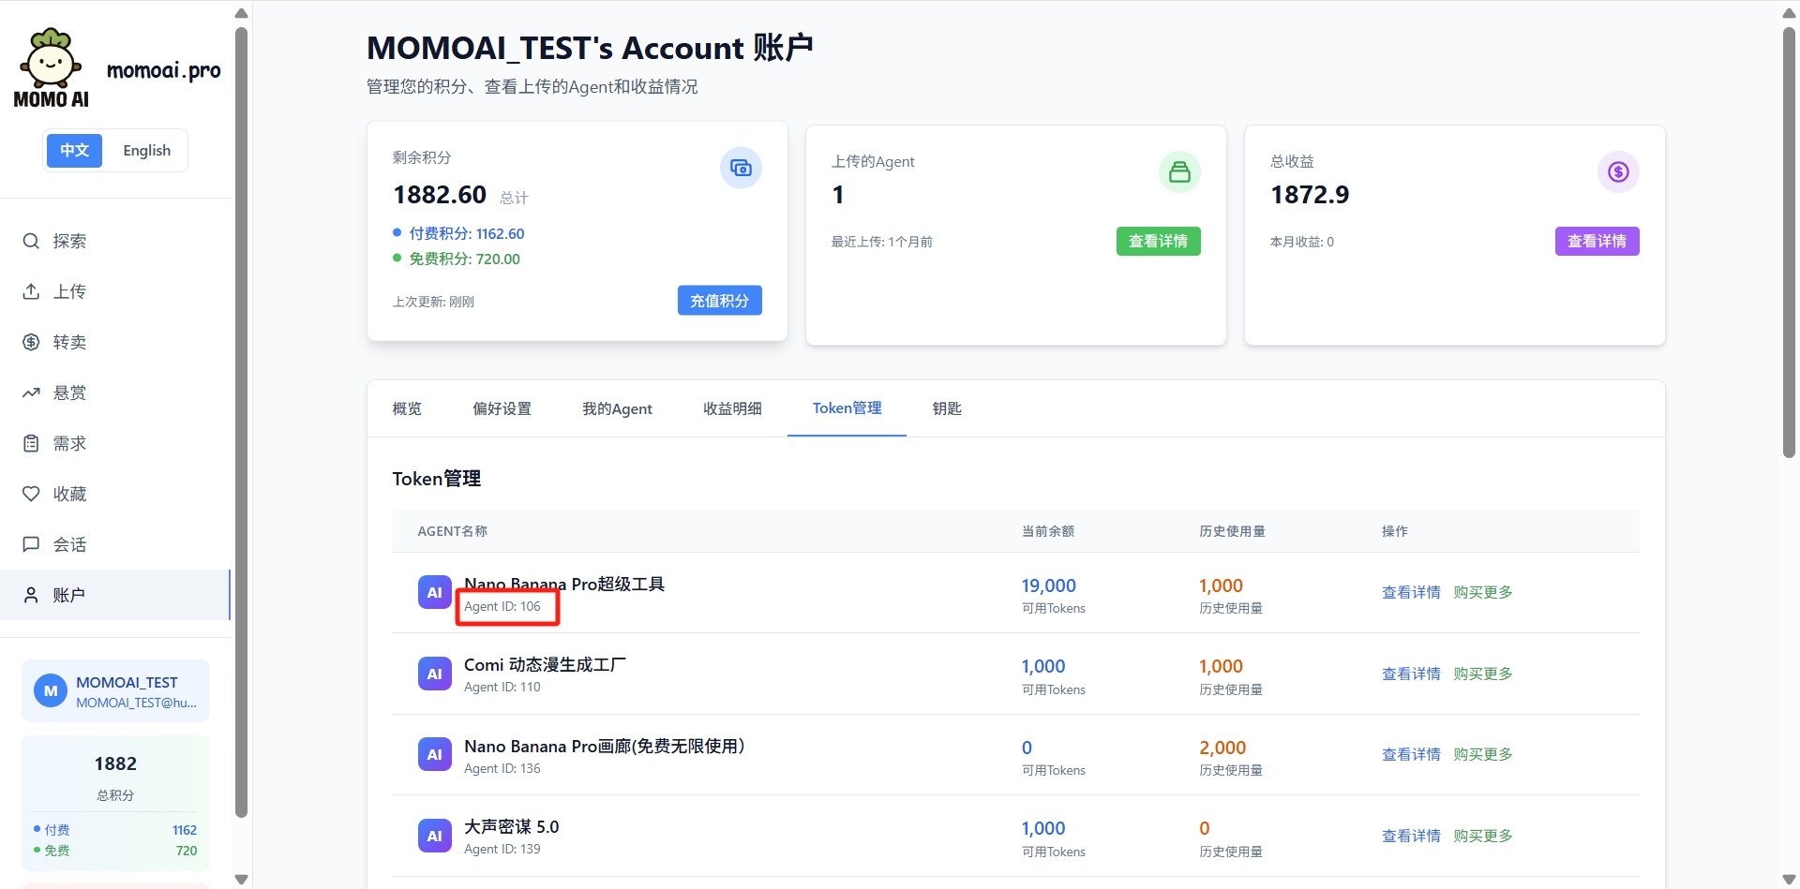Image resolution: width=1800 pixels, height=889 pixels.
Task: Switch to the 收益明细 tab
Action: click(x=731, y=408)
